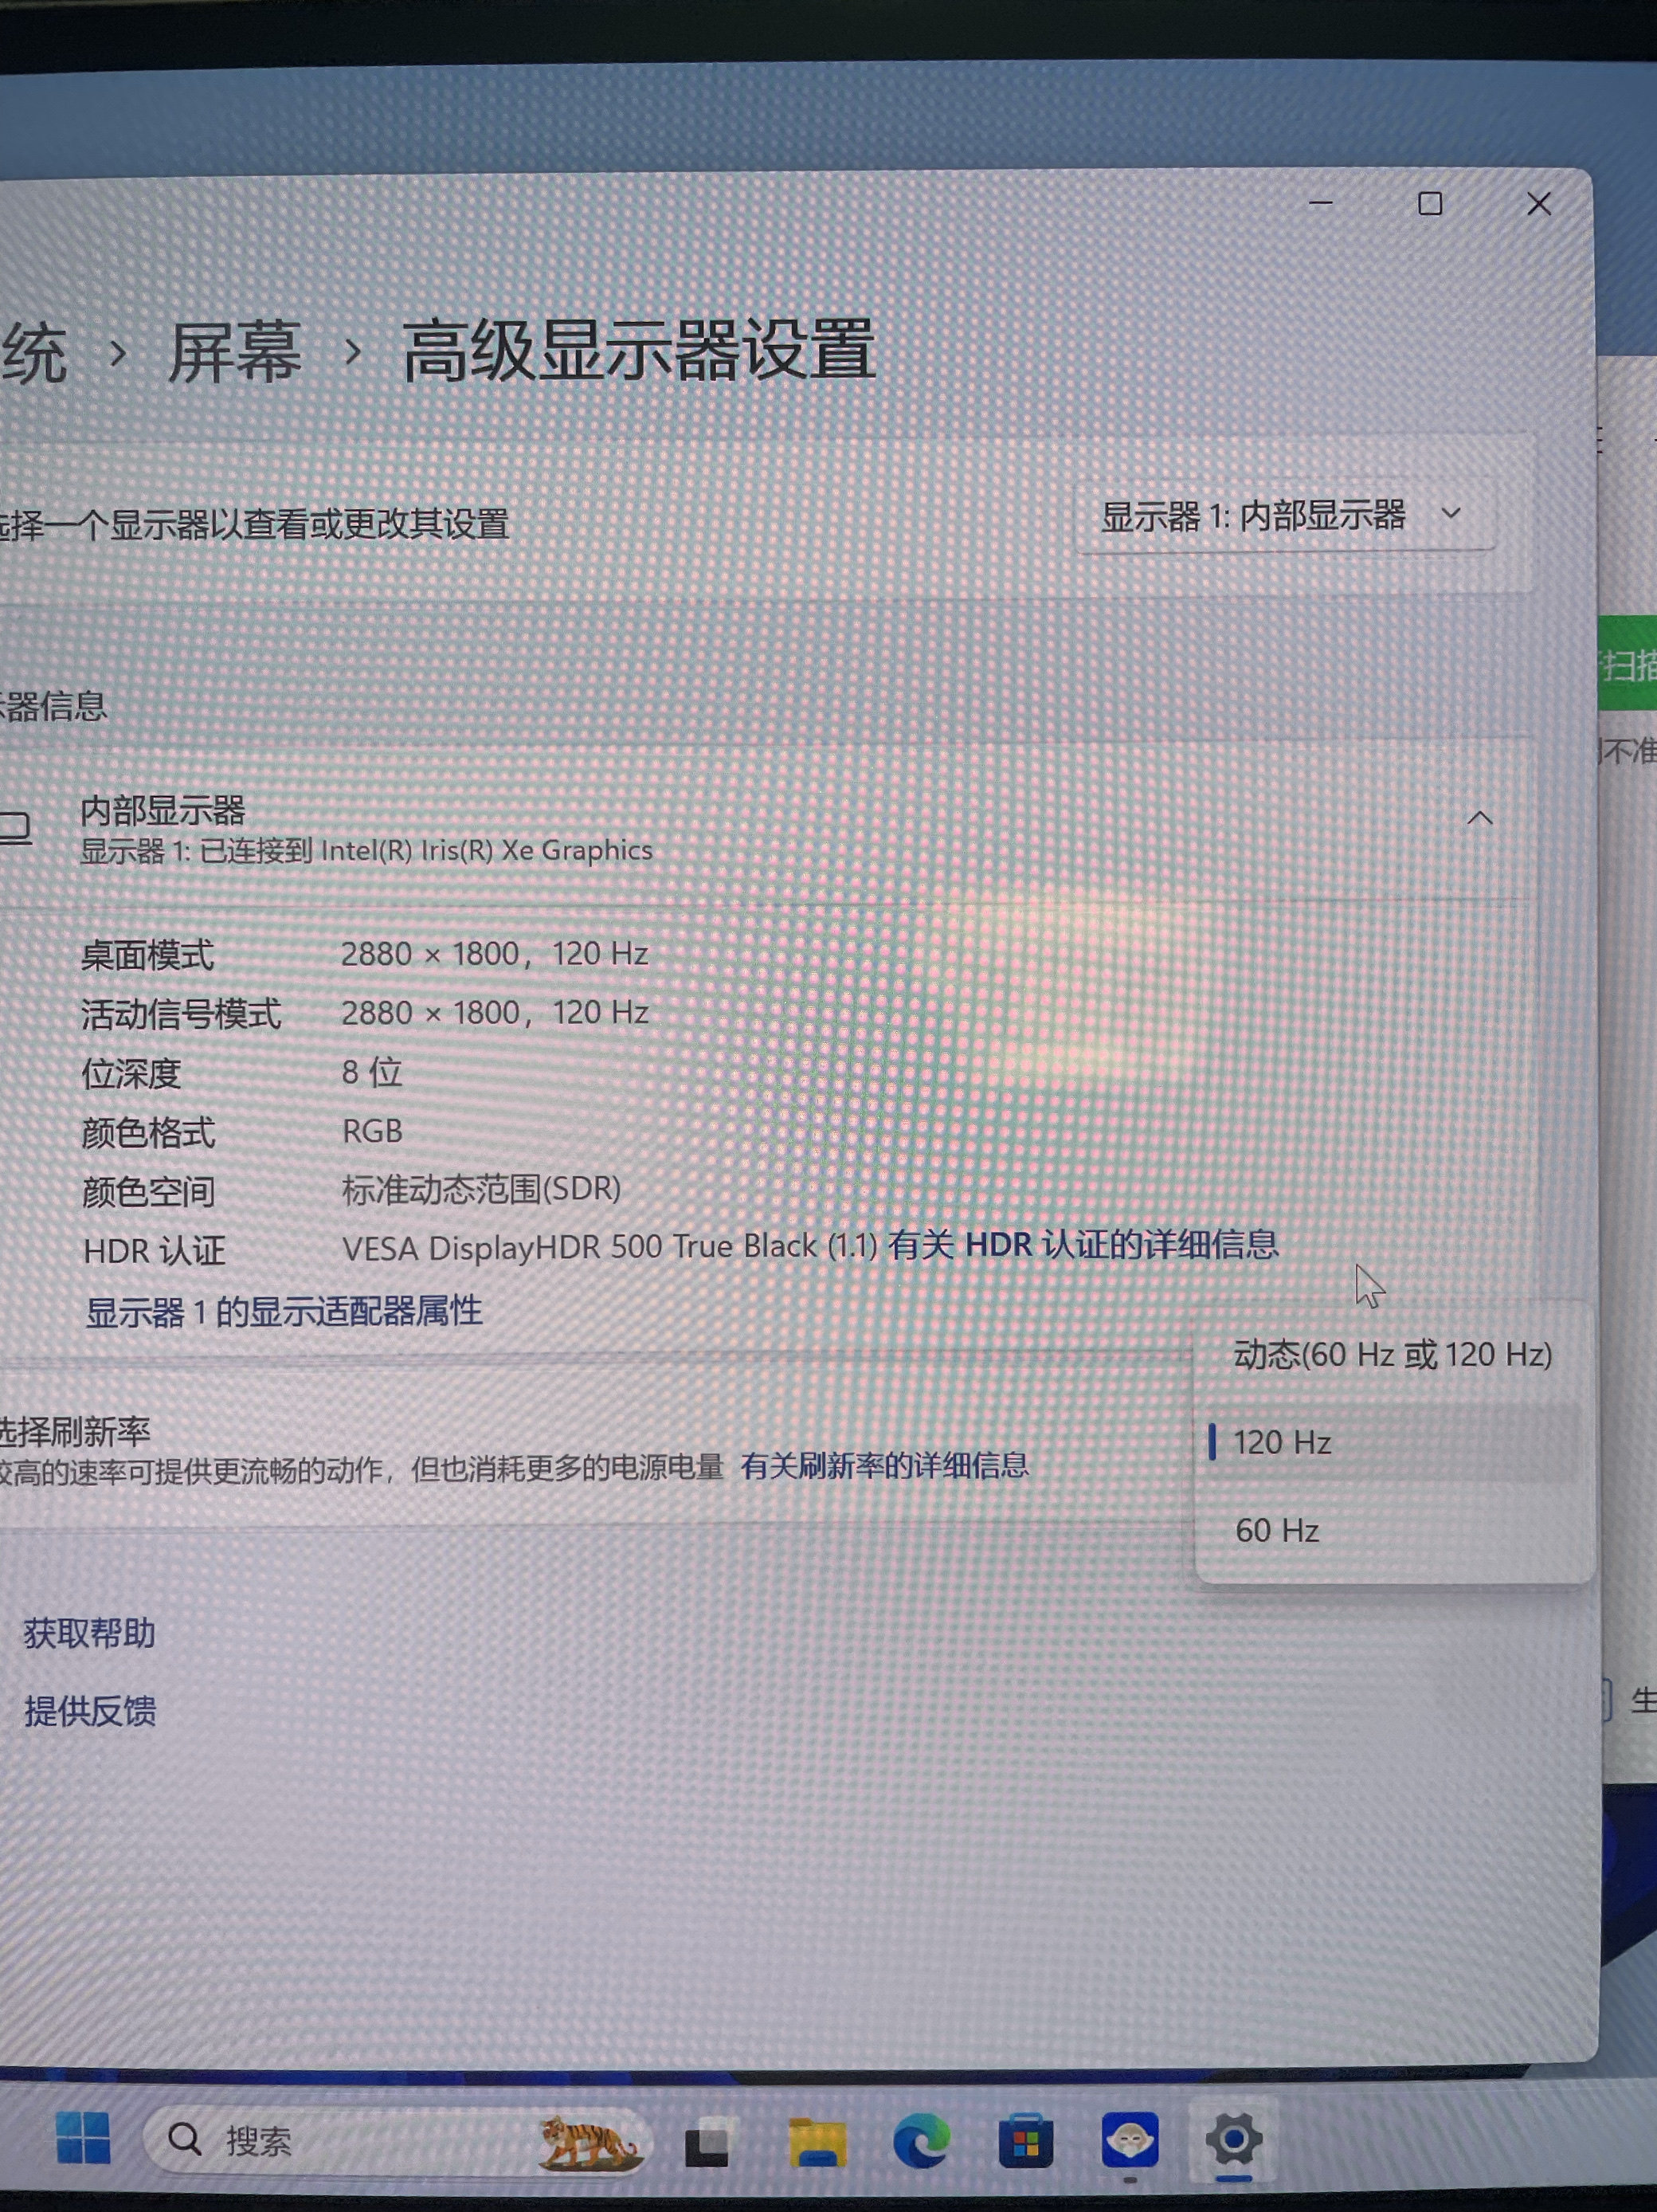This screenshot has height=2212, width=1657.
Task: Collapse the 内部显示器 info section
Action: tap(1479, 819)
